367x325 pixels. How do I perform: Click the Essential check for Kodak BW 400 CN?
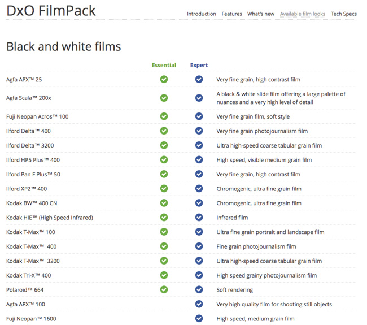coord(164,203)
